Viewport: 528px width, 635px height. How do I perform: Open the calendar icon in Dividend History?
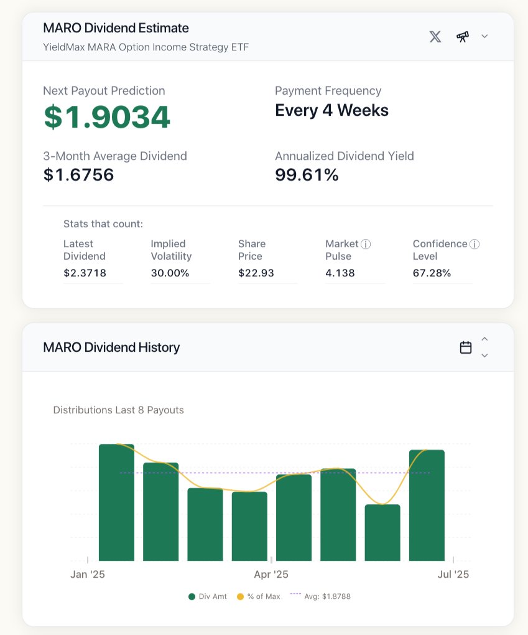click(466, 347)
